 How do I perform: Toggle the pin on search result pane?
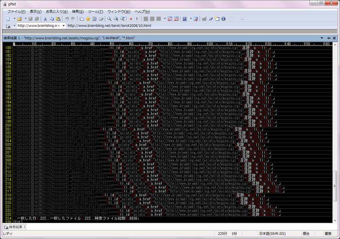point(329,38)
